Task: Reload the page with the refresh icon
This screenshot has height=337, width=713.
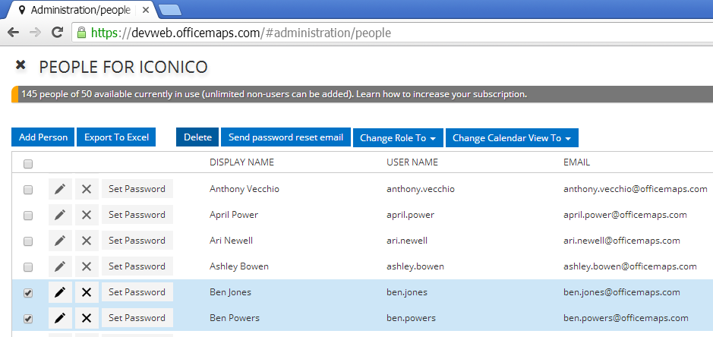Action: click(x=57, y=33)
